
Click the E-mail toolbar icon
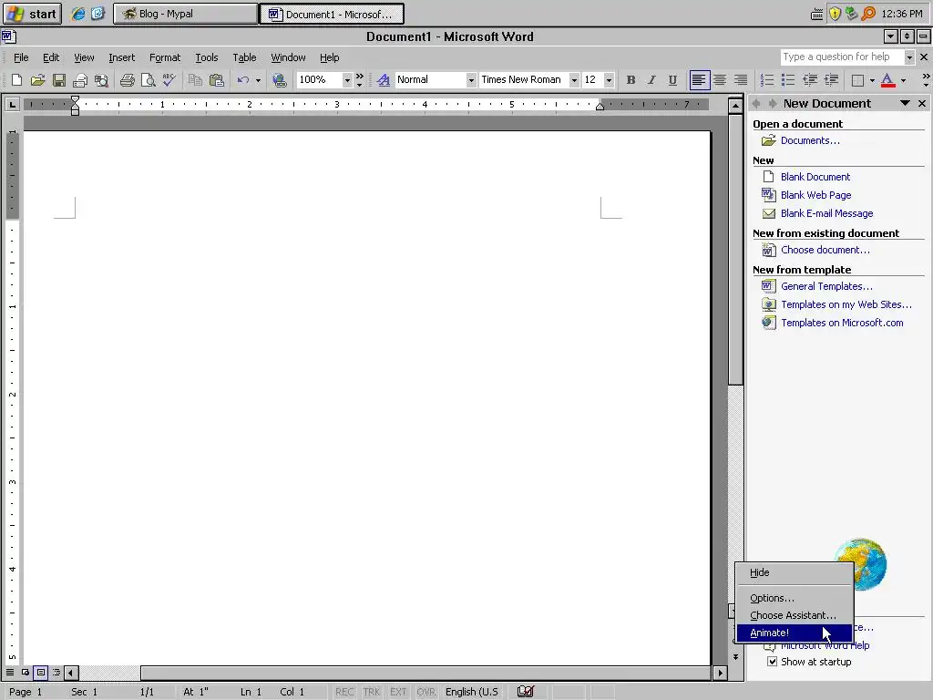[80, 80]
